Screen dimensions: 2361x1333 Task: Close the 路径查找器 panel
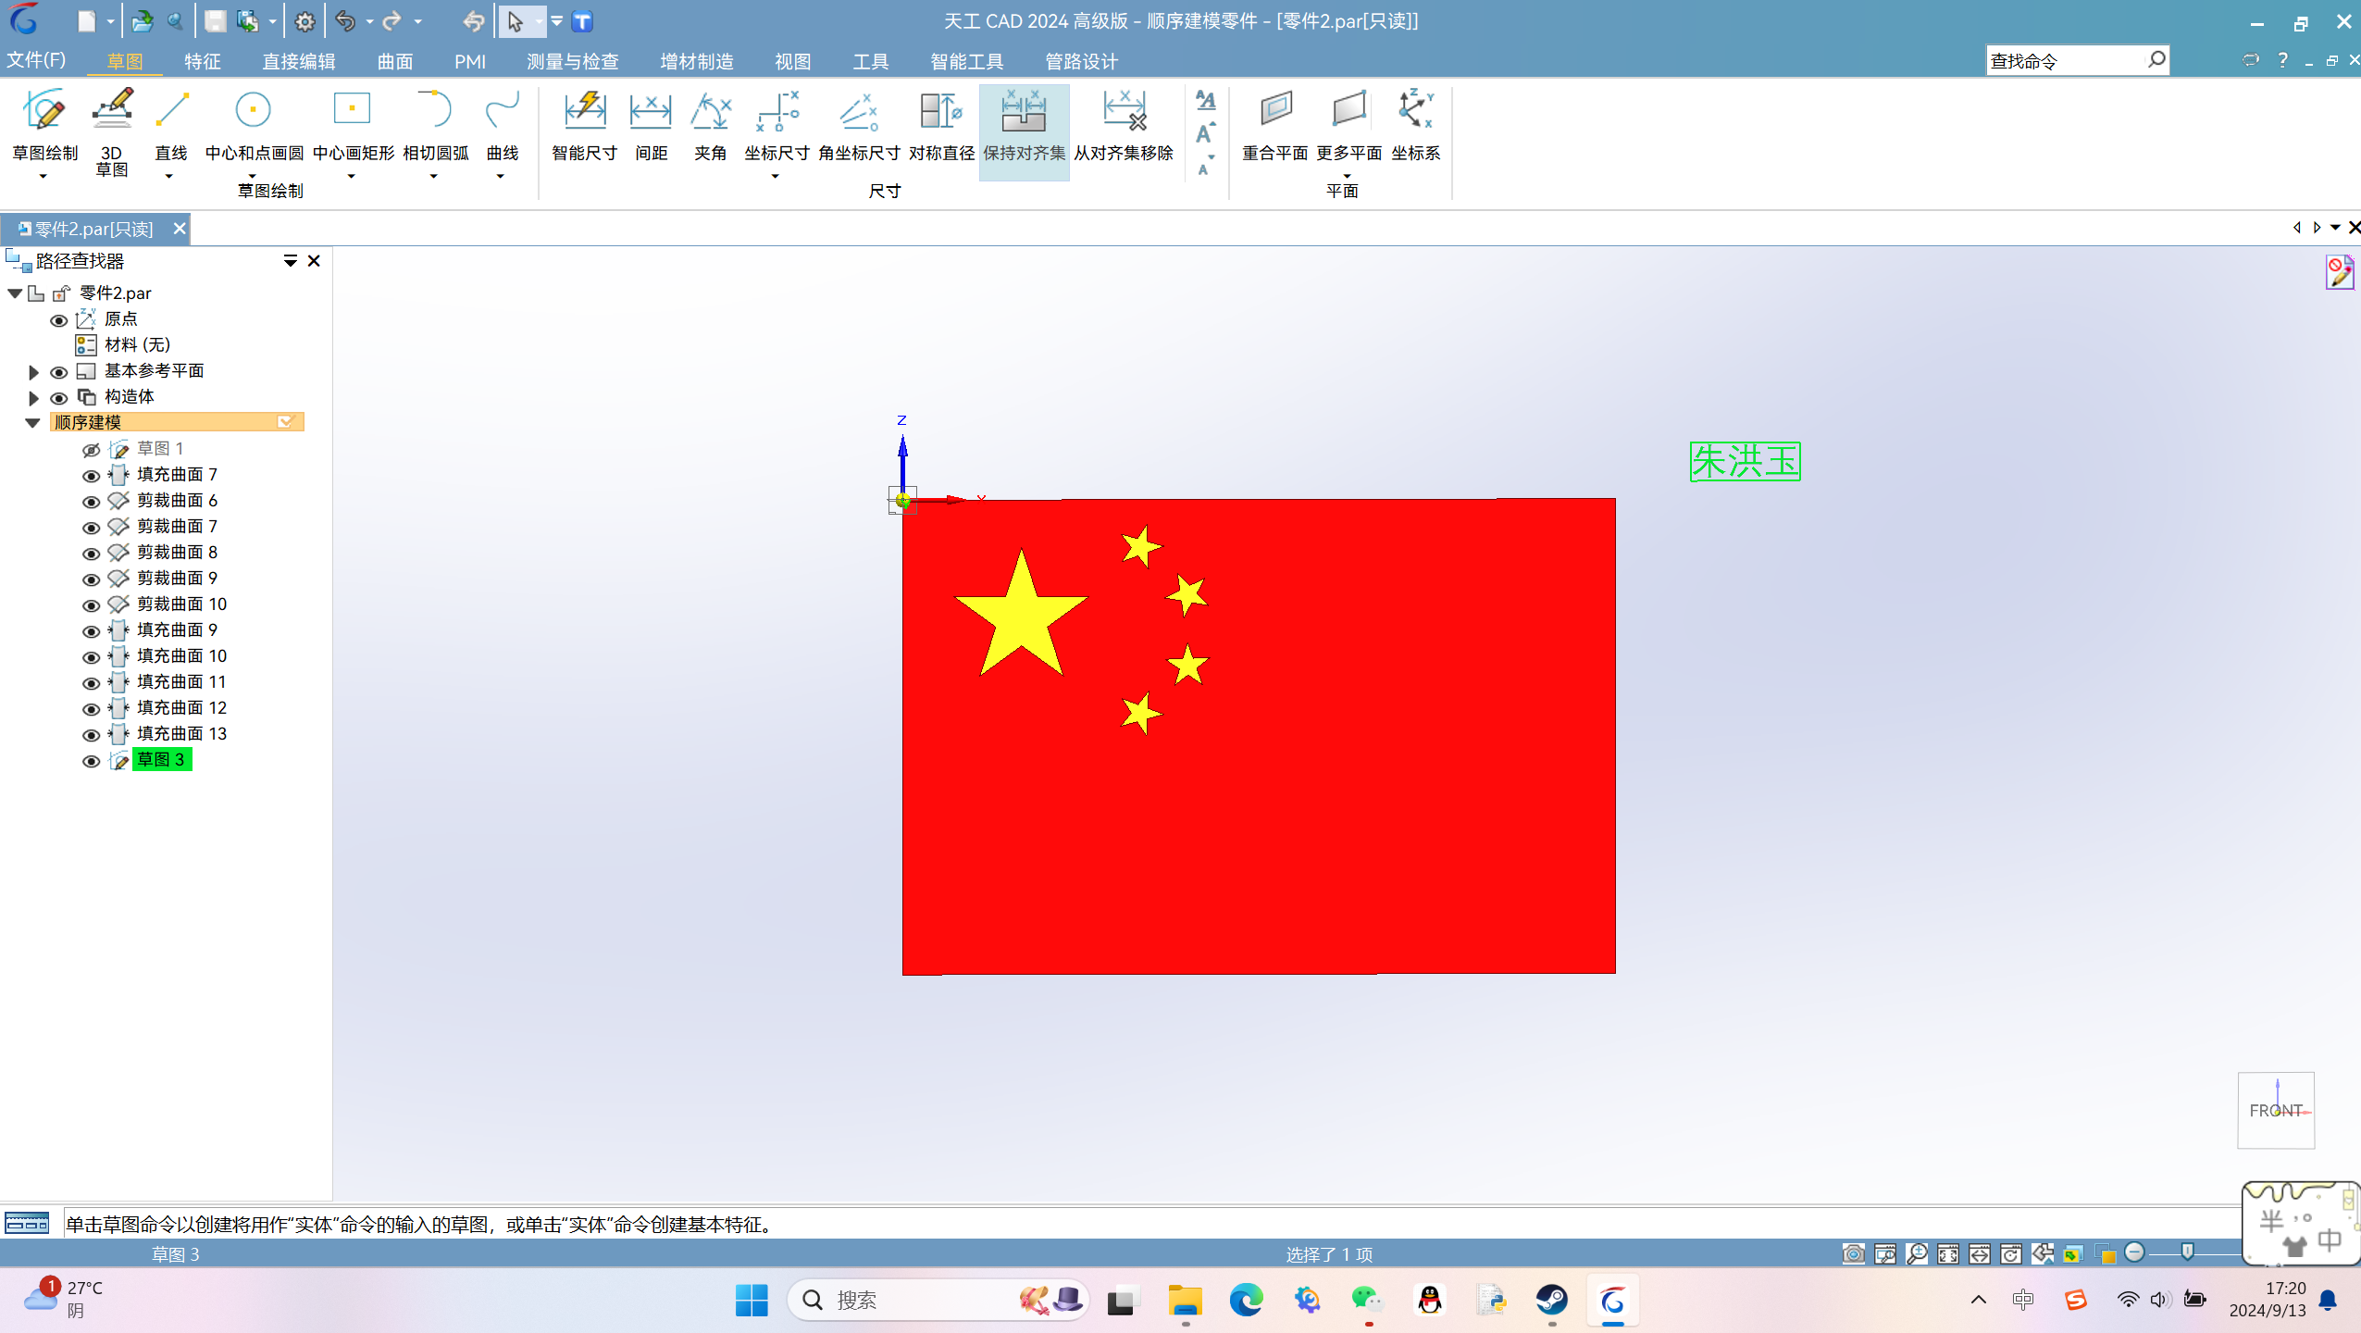[314, 261]
